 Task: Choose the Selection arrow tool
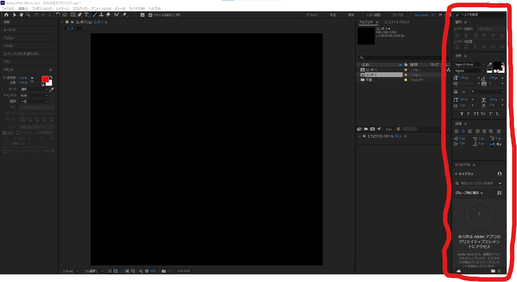coord(15,15)
